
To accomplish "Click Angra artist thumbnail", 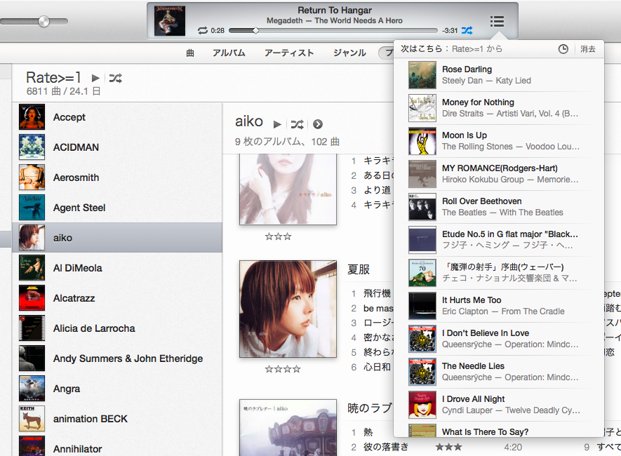I will coord(32,389).
